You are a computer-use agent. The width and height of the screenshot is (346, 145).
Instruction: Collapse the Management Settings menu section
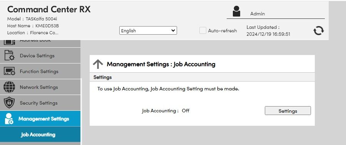[40, 118]
